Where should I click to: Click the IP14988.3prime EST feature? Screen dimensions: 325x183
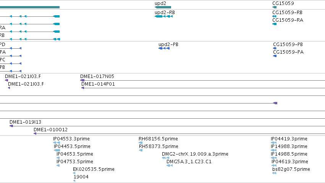point(274,150)
